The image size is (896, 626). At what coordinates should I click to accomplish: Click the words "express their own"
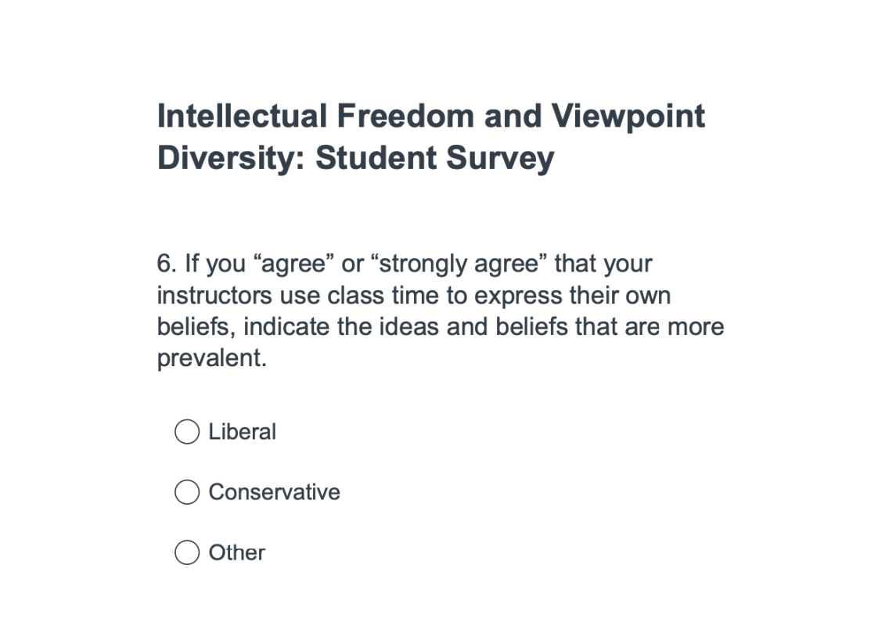[x=573, y=297]
